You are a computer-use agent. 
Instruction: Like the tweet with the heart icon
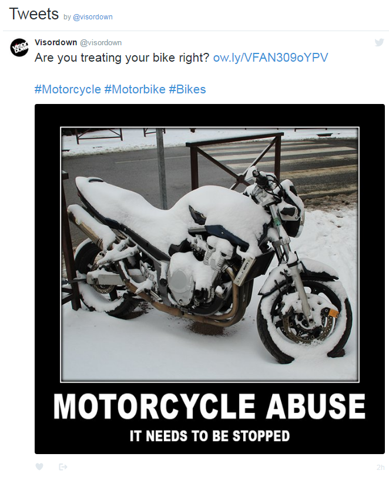point(39,466)
